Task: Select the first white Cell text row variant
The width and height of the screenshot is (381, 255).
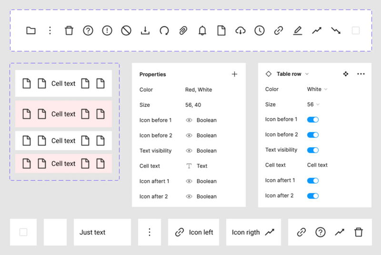Action: pos(64,83)
